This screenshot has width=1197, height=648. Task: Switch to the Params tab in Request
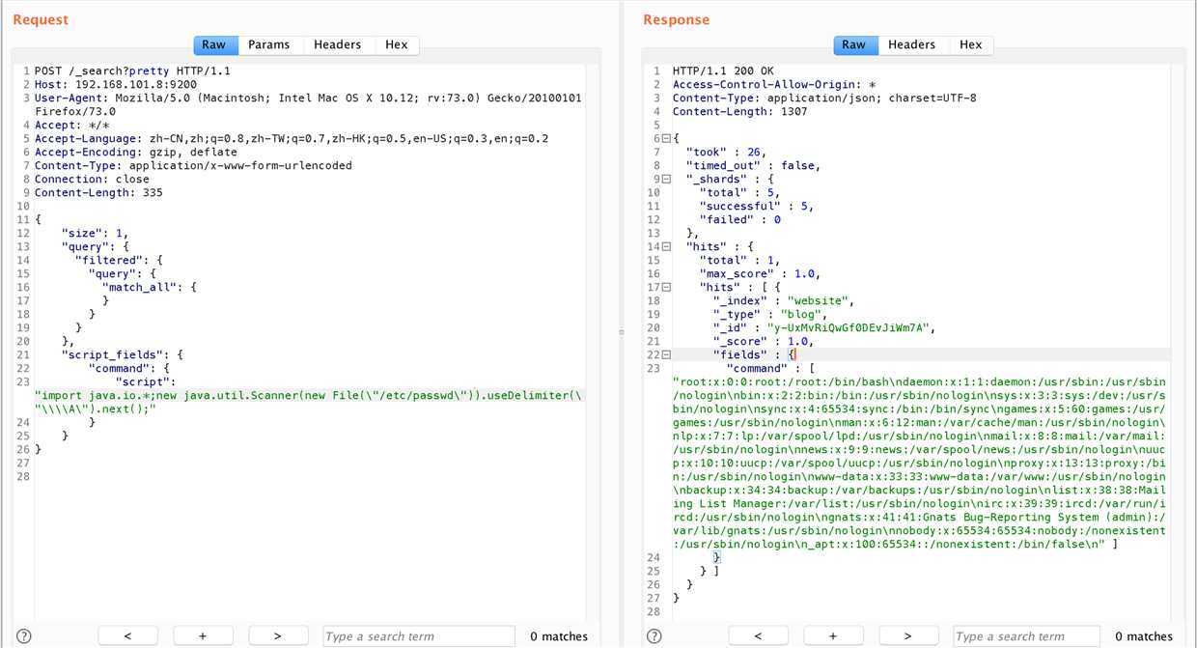tap(268, 44)
